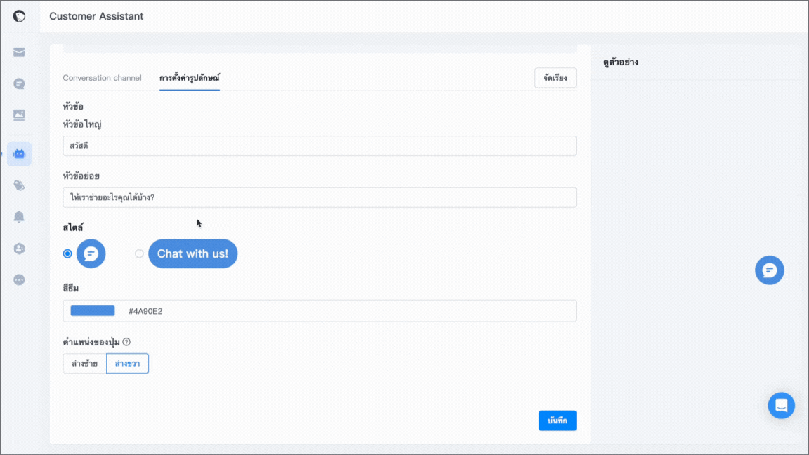Click the preview chat bubble in the ดูตัวอย่าง panel
Image resolution: width=809 pixels, height=455 pixels.
769,270
